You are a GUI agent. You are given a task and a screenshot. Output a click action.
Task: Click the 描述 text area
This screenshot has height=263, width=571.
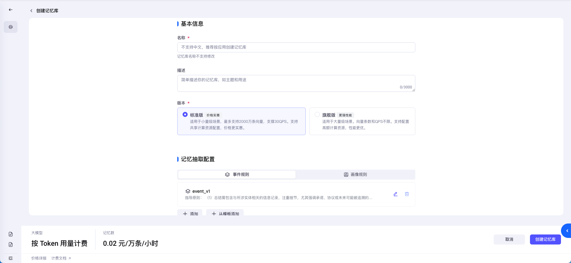point(296,83)
